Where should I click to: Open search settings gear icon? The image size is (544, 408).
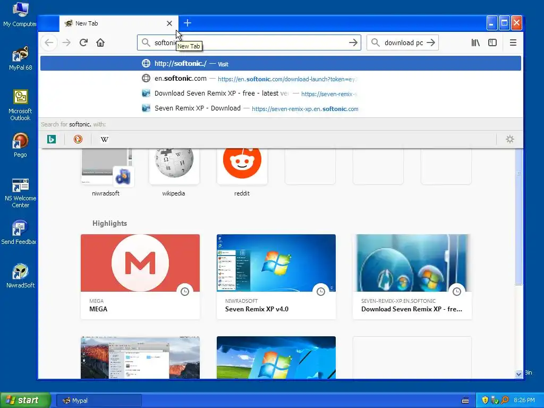(510, 139)
